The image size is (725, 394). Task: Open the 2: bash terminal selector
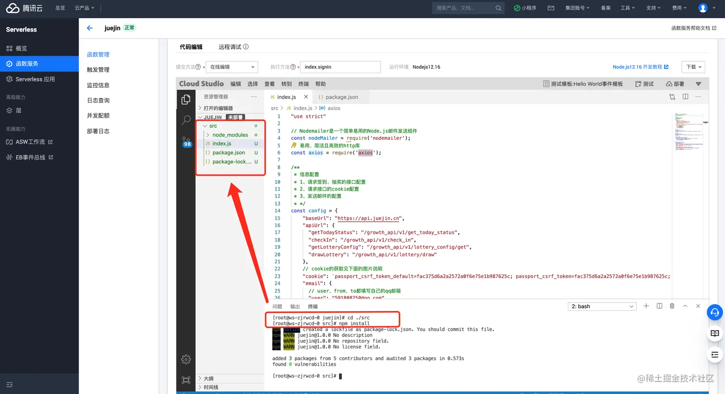pyautogui.click(x=602, y=306)
